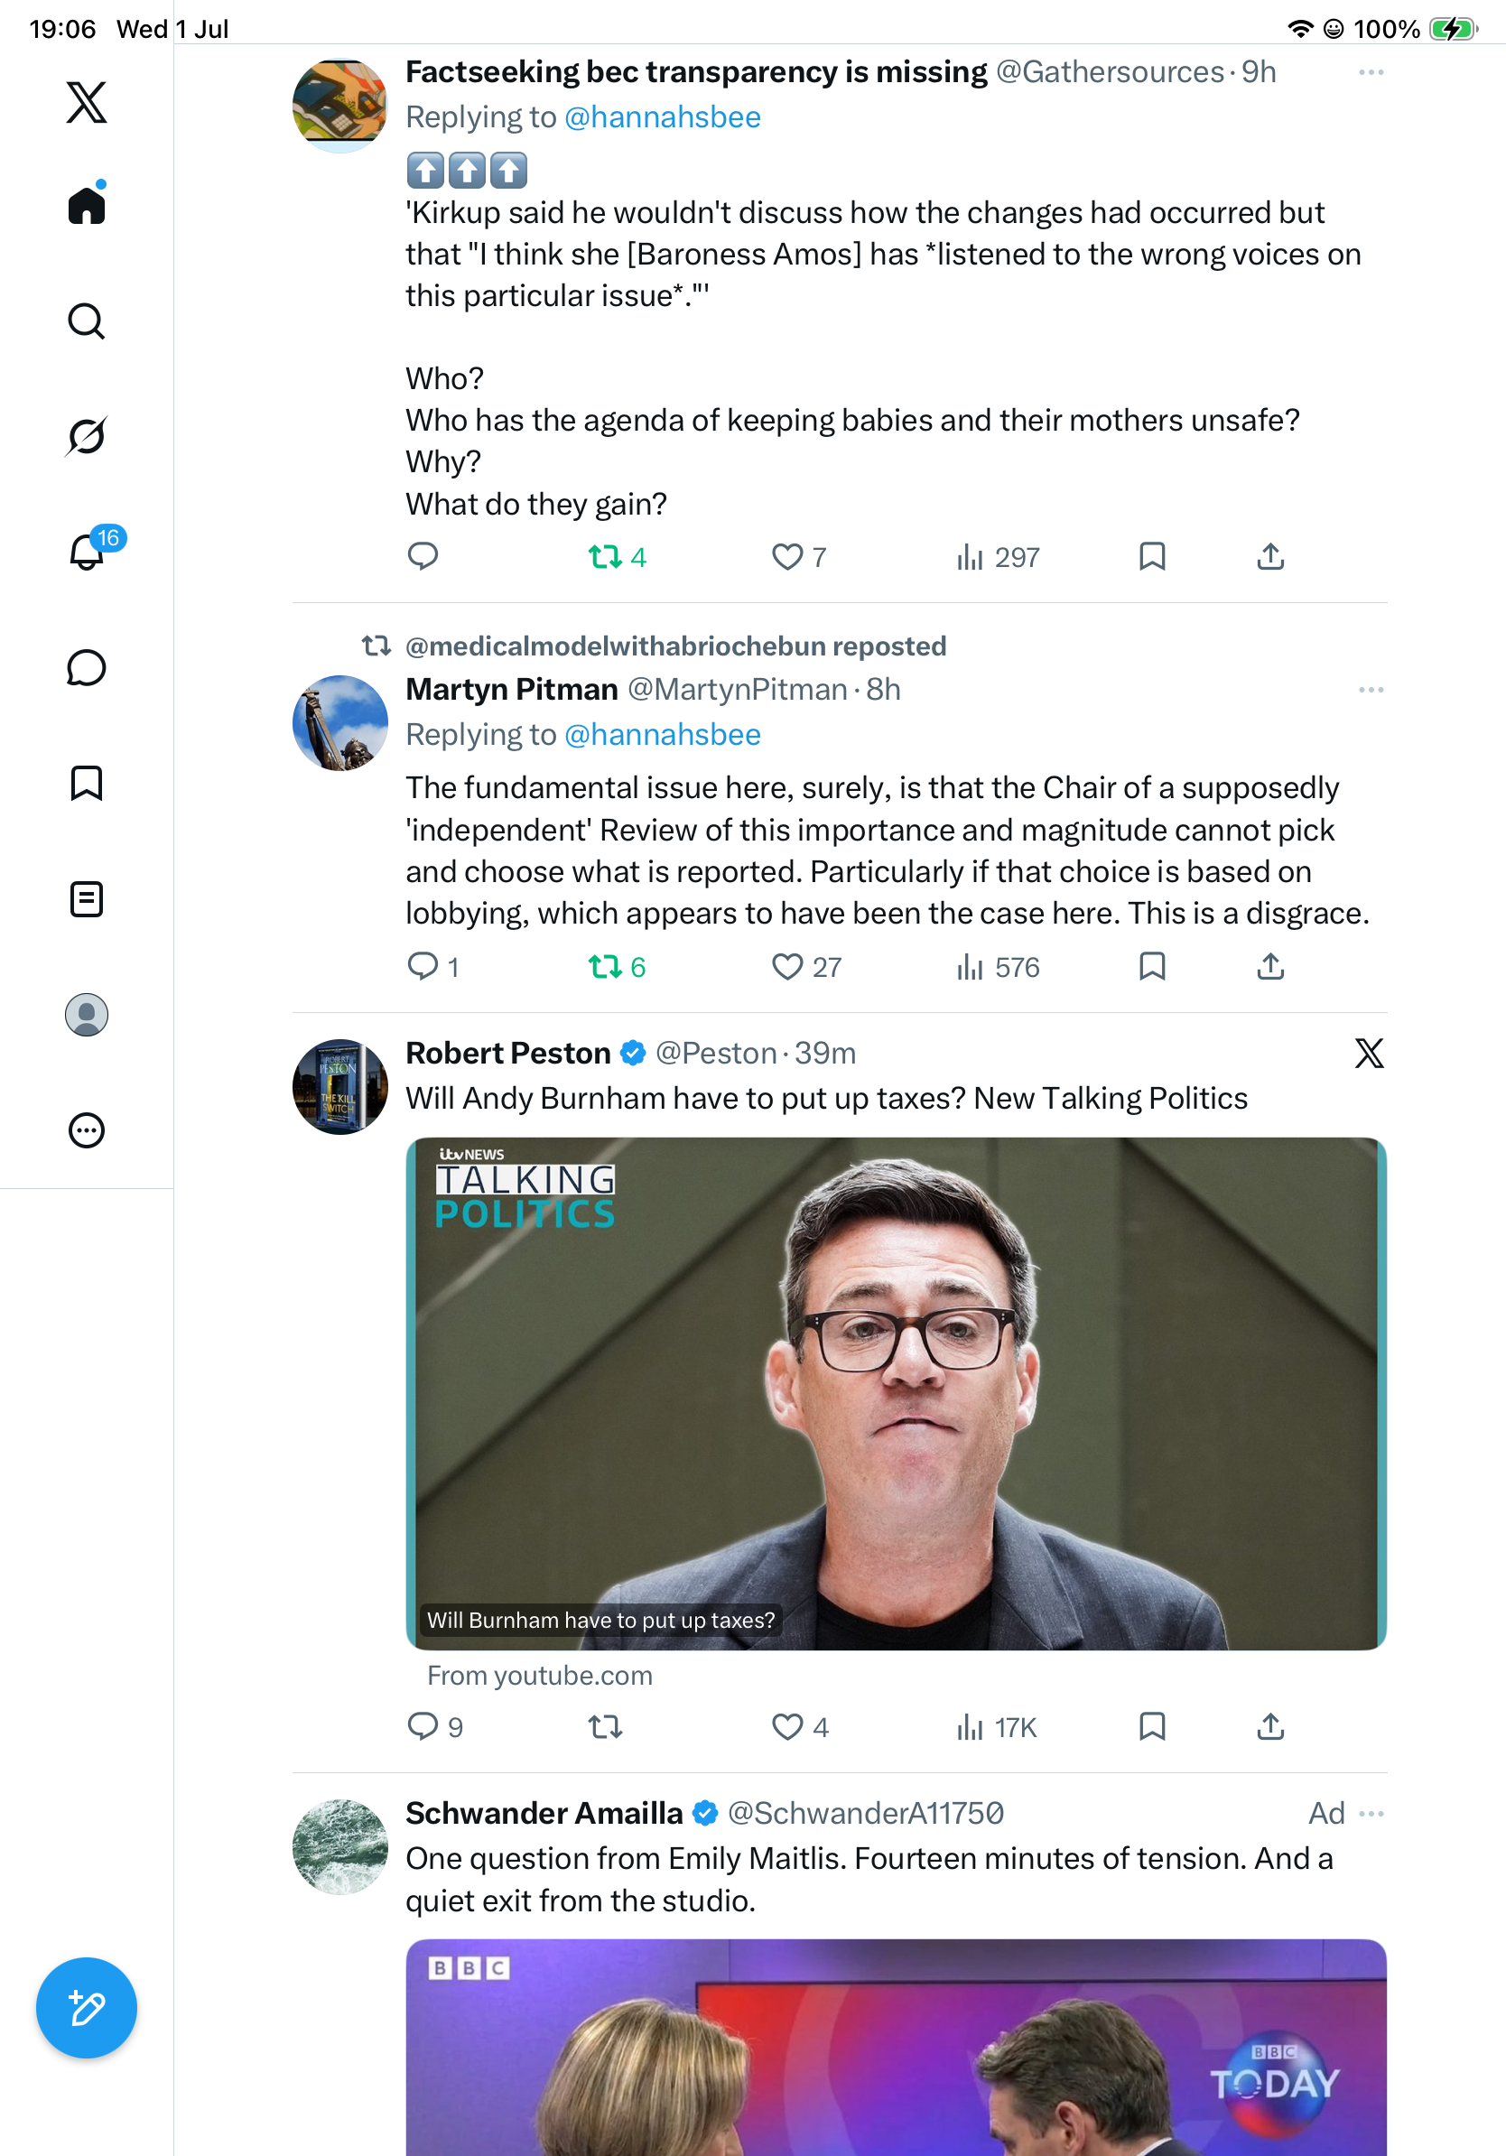The width and height of the screenshot is (1506, 2156).
Task: Like Martyn Pitman's reply
Action: [786, 966]
